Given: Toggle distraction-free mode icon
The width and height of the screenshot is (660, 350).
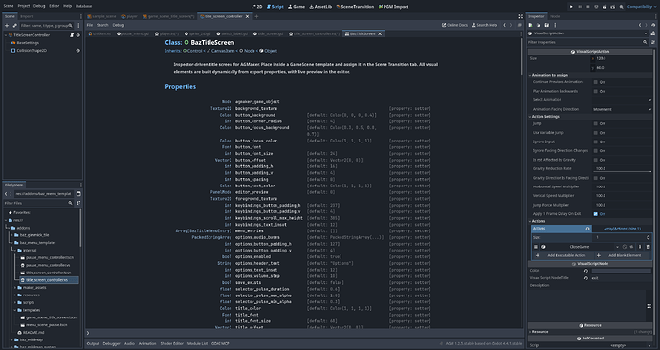Looking at the screenshot, I should tap(520, 16).
